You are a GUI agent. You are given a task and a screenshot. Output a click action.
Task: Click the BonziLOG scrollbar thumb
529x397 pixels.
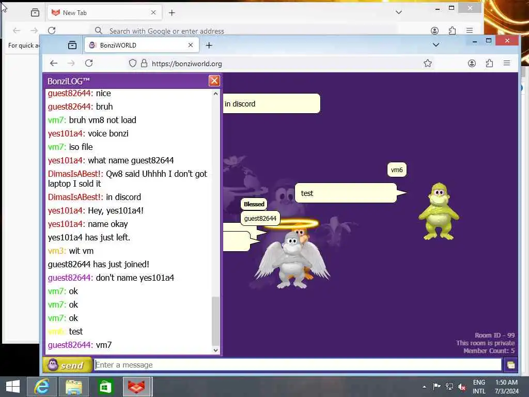(215, 320)
